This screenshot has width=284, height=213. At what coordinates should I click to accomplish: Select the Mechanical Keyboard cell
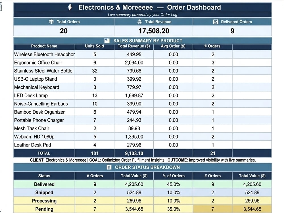point(44,87)
